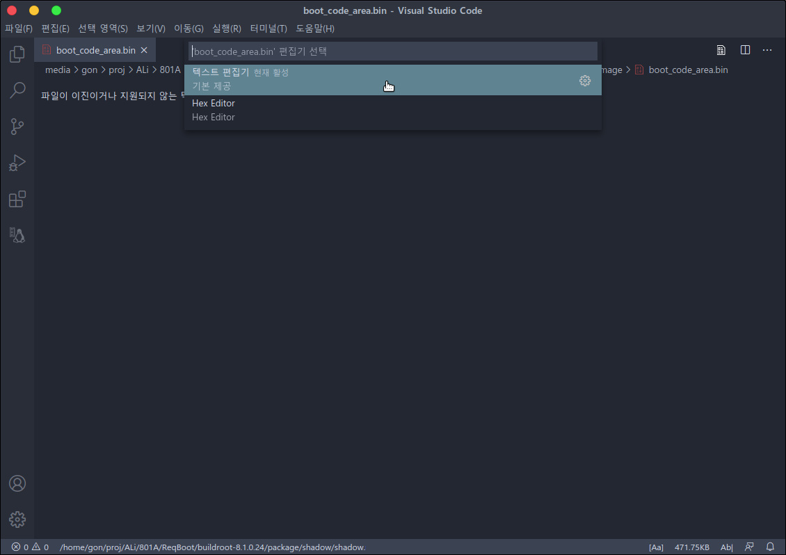Open the more editor actions menu
The width and height of the screenshot is (786, 555).
tap(767, 49)
